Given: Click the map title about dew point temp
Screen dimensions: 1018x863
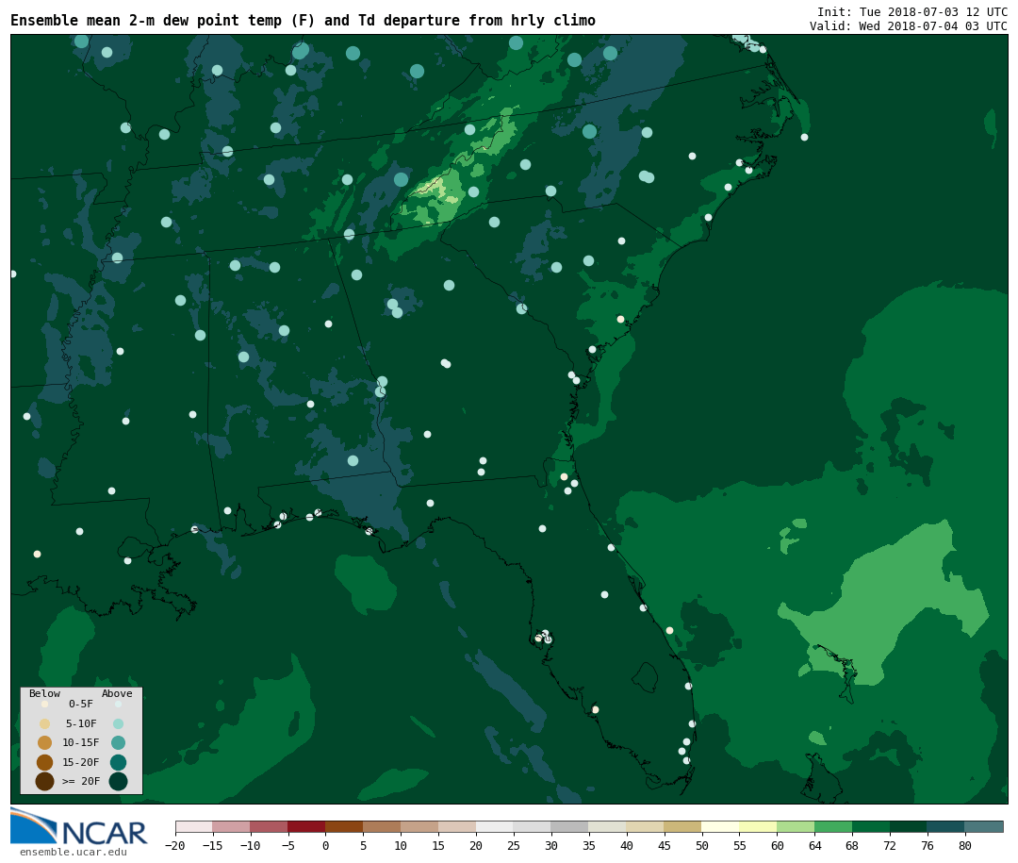Looking at the screenshot, I should point(303,21).
